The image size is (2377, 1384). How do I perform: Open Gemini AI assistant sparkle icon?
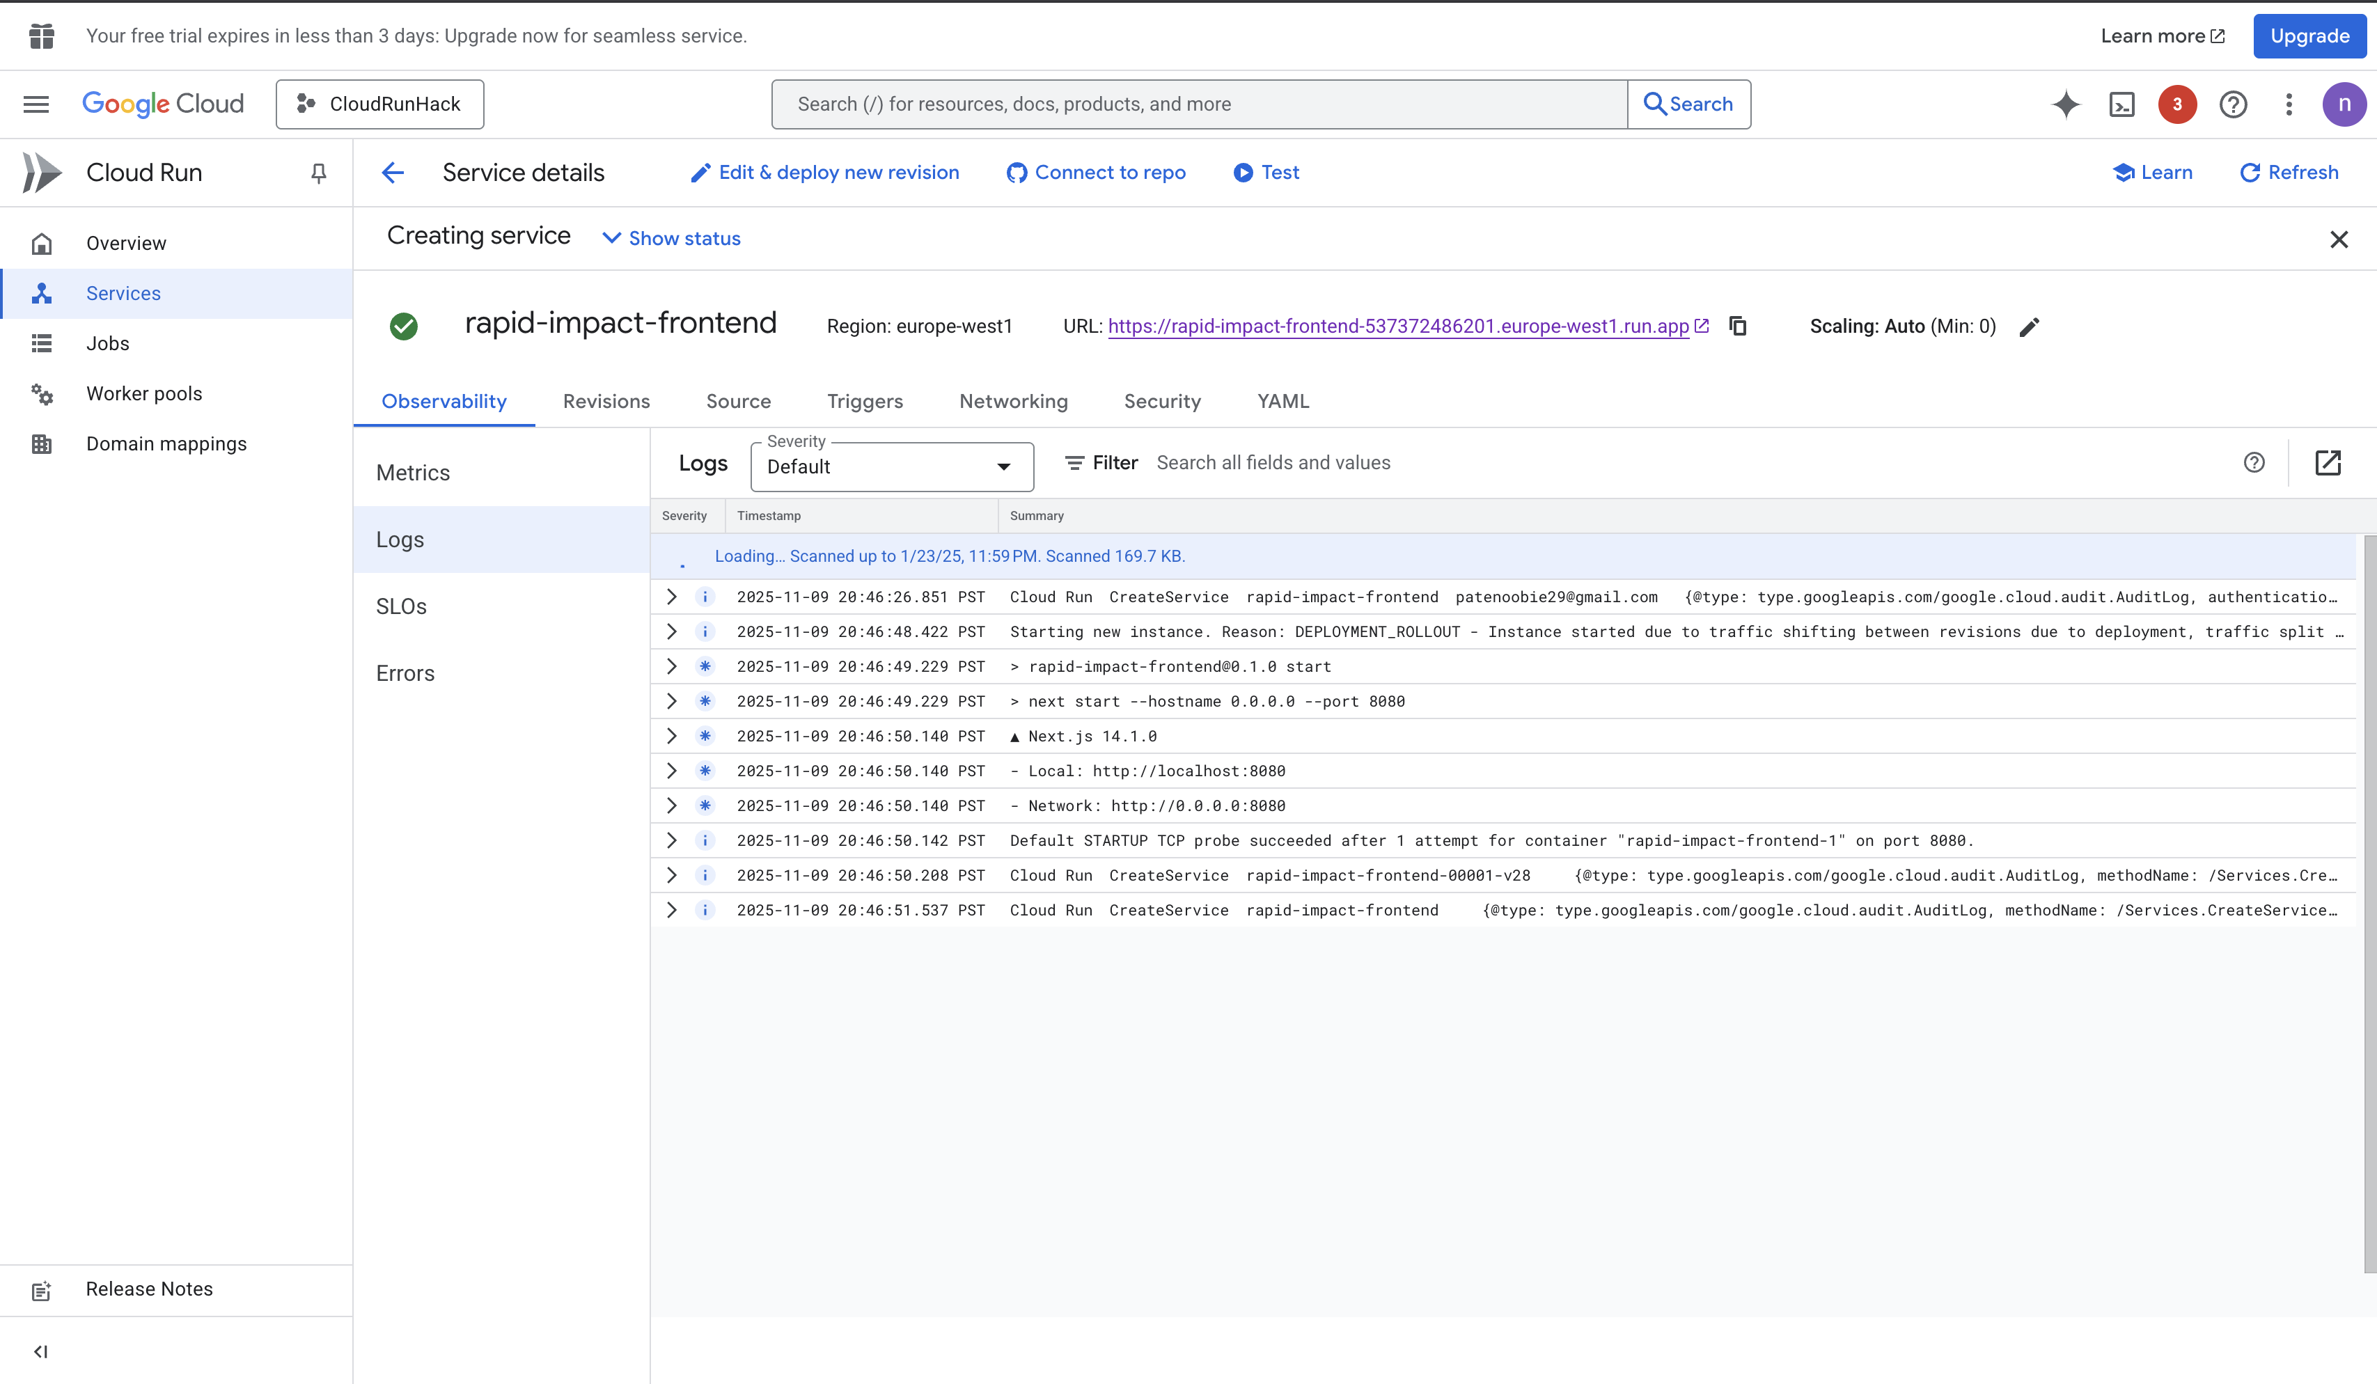[2065, 104]
